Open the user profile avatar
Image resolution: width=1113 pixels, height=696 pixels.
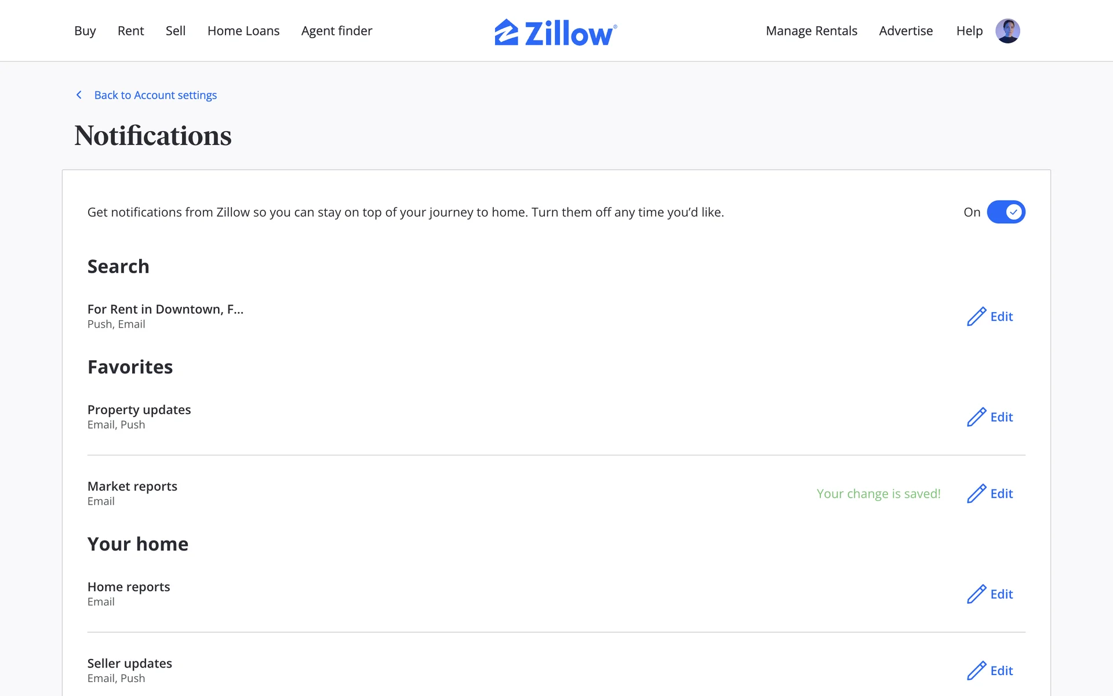(x=1007, y=31)
